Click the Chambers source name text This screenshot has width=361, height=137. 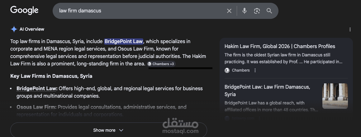pos(241,70)
